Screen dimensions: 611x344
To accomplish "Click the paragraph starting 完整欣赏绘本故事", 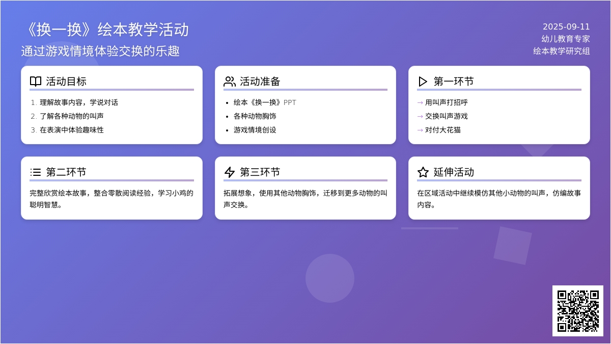I will click(x=112, y=199).
